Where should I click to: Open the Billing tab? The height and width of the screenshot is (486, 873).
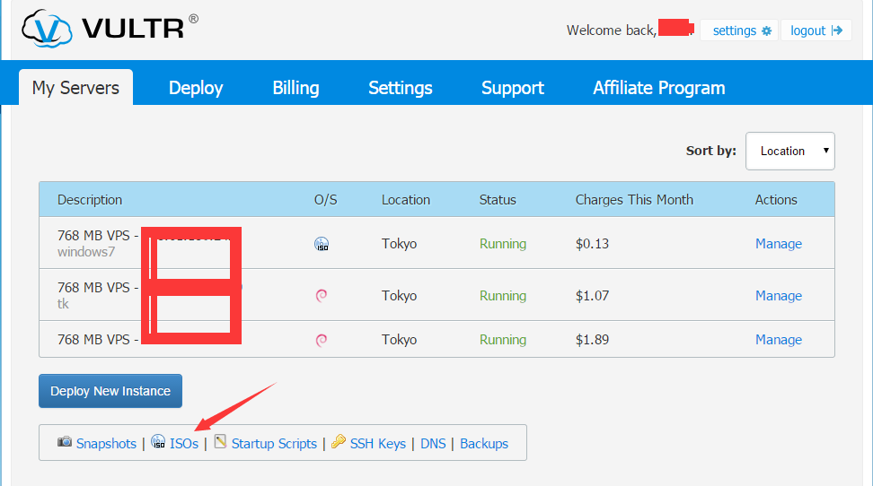pos(295,88)
